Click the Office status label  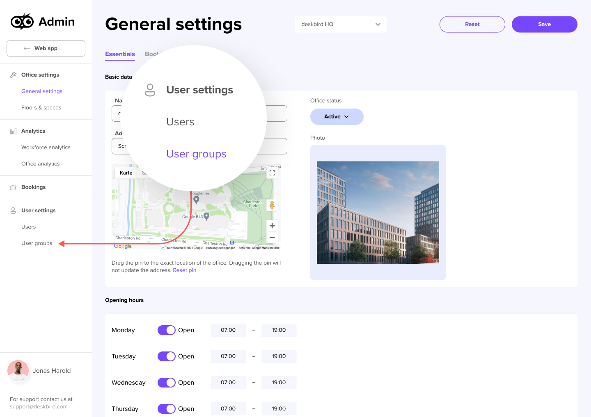click(x=326, y=101)
